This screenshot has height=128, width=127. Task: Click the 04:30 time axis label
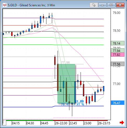(30, 123)
